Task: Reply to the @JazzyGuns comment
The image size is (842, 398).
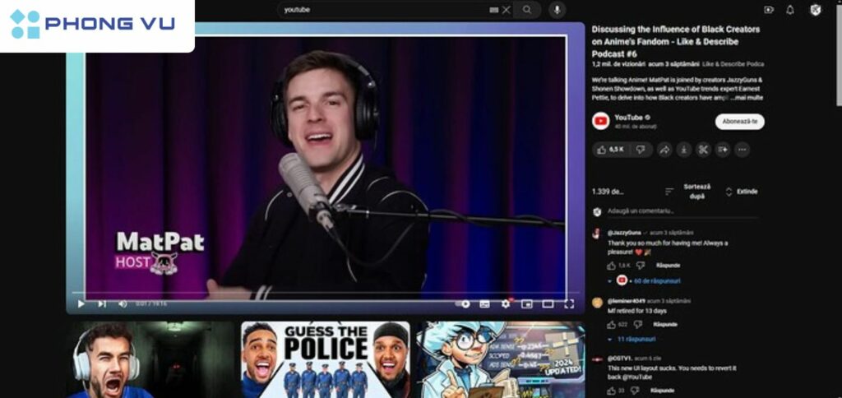Action: click(x=668, y=266)
